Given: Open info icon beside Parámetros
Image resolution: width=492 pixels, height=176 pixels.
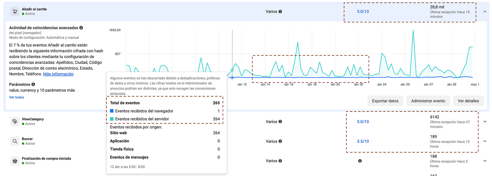Looking at the screenshot, I should click(x=33, y=84).
